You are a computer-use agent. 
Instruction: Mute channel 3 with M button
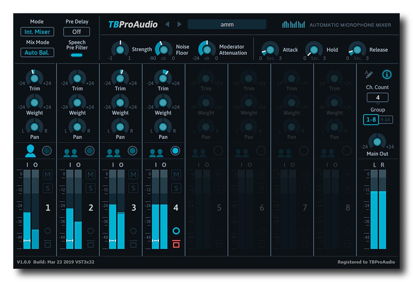[133, 174]
